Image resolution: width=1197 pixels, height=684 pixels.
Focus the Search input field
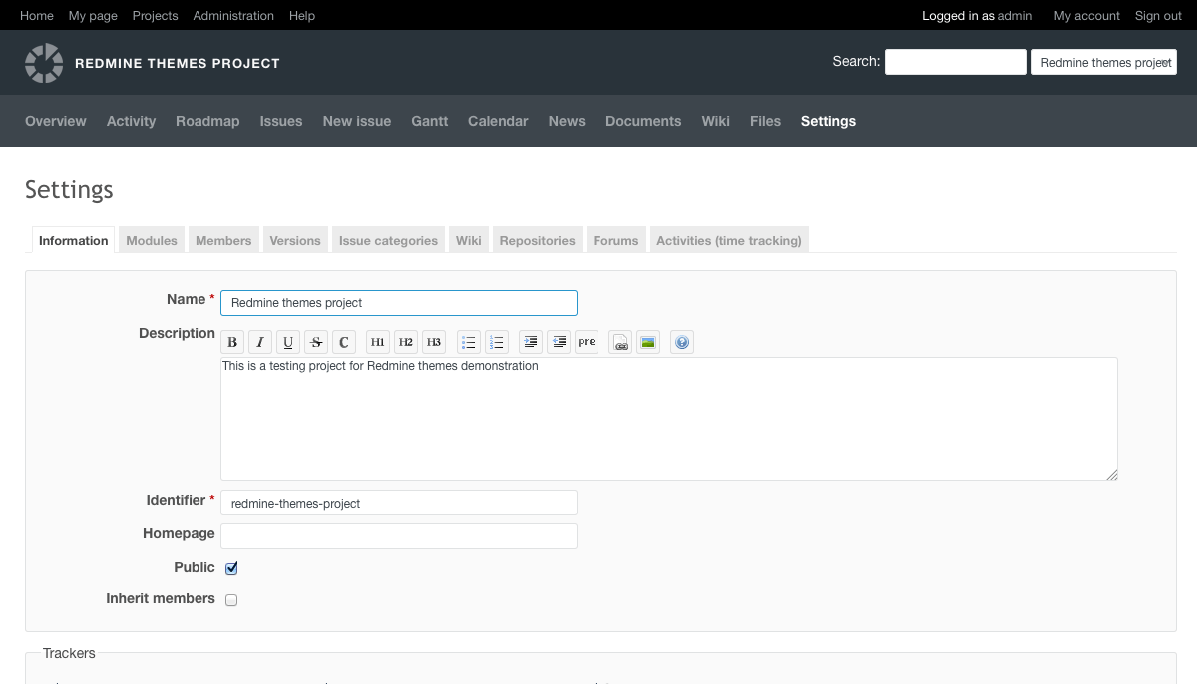[956, 62]
